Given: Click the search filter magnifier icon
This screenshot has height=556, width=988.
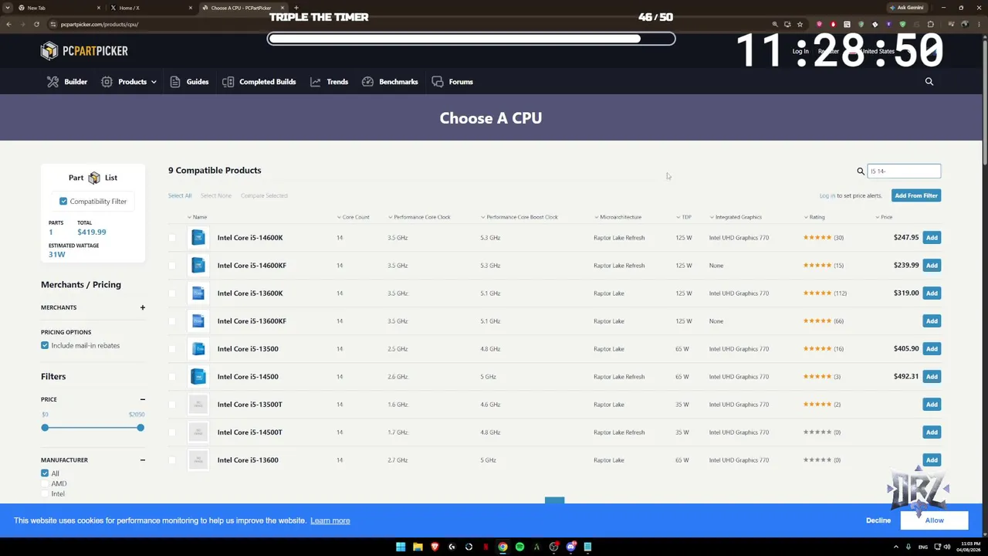Looking at the screenshot, I should coord(861,171).
